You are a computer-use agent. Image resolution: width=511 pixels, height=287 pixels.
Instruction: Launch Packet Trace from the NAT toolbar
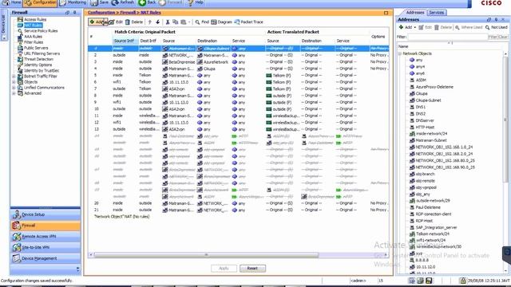tap(248, 22)
